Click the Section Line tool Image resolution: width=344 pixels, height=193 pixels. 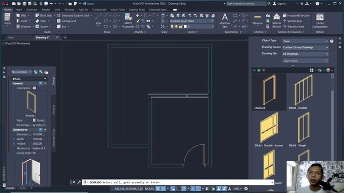[x=292, y=21]
